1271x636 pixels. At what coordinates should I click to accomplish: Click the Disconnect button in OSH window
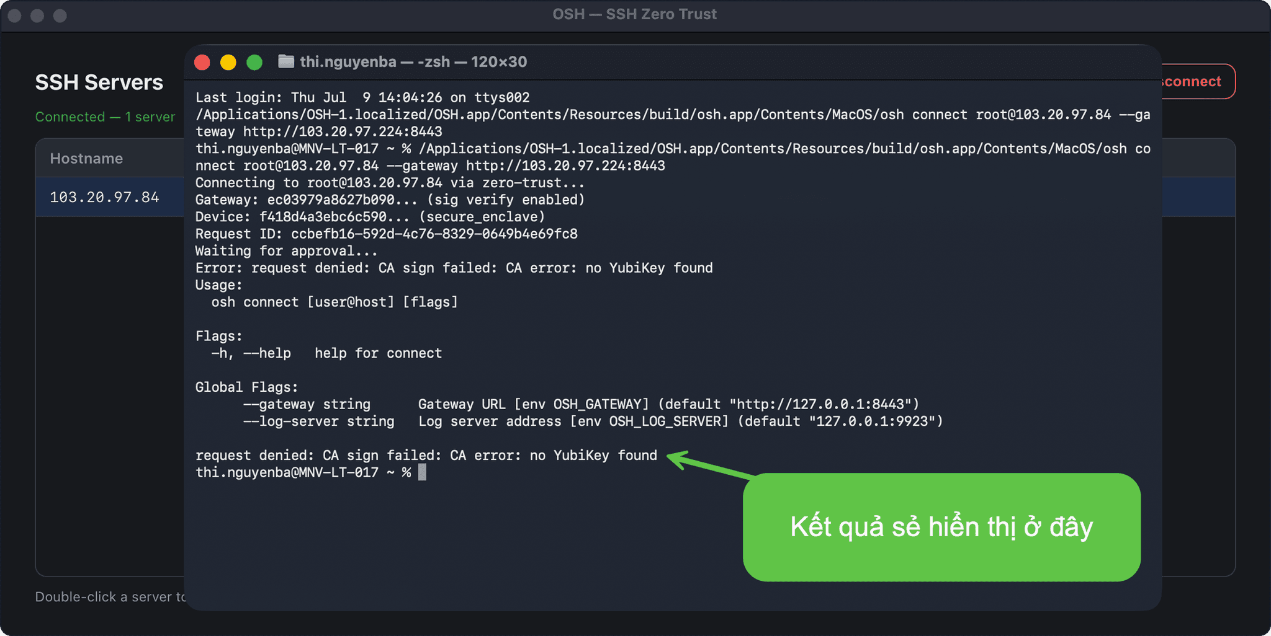click(1198, 81)
